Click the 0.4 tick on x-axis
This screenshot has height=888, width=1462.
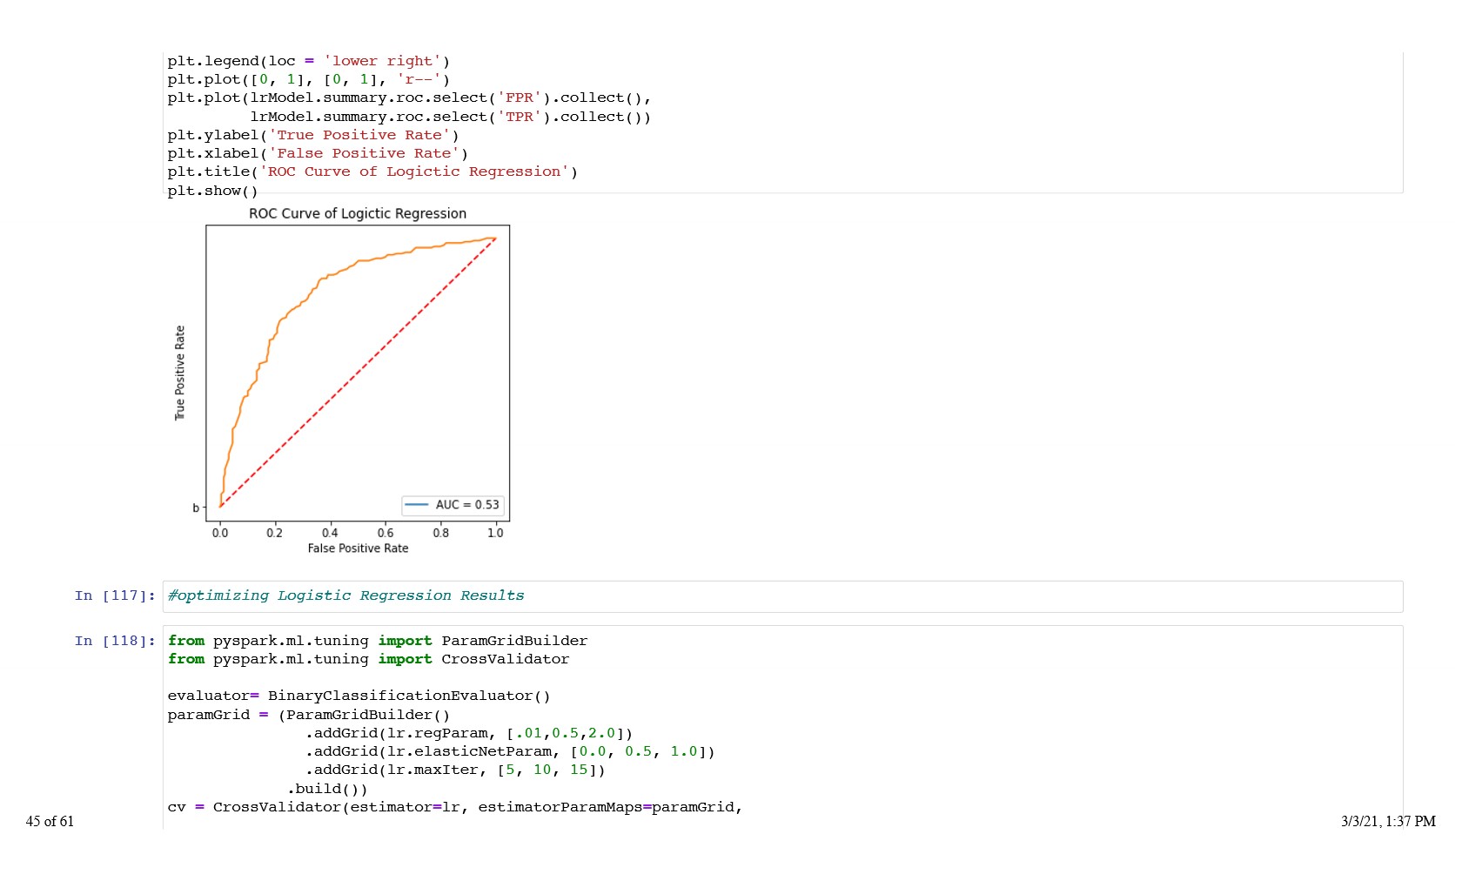coord(330,533)
